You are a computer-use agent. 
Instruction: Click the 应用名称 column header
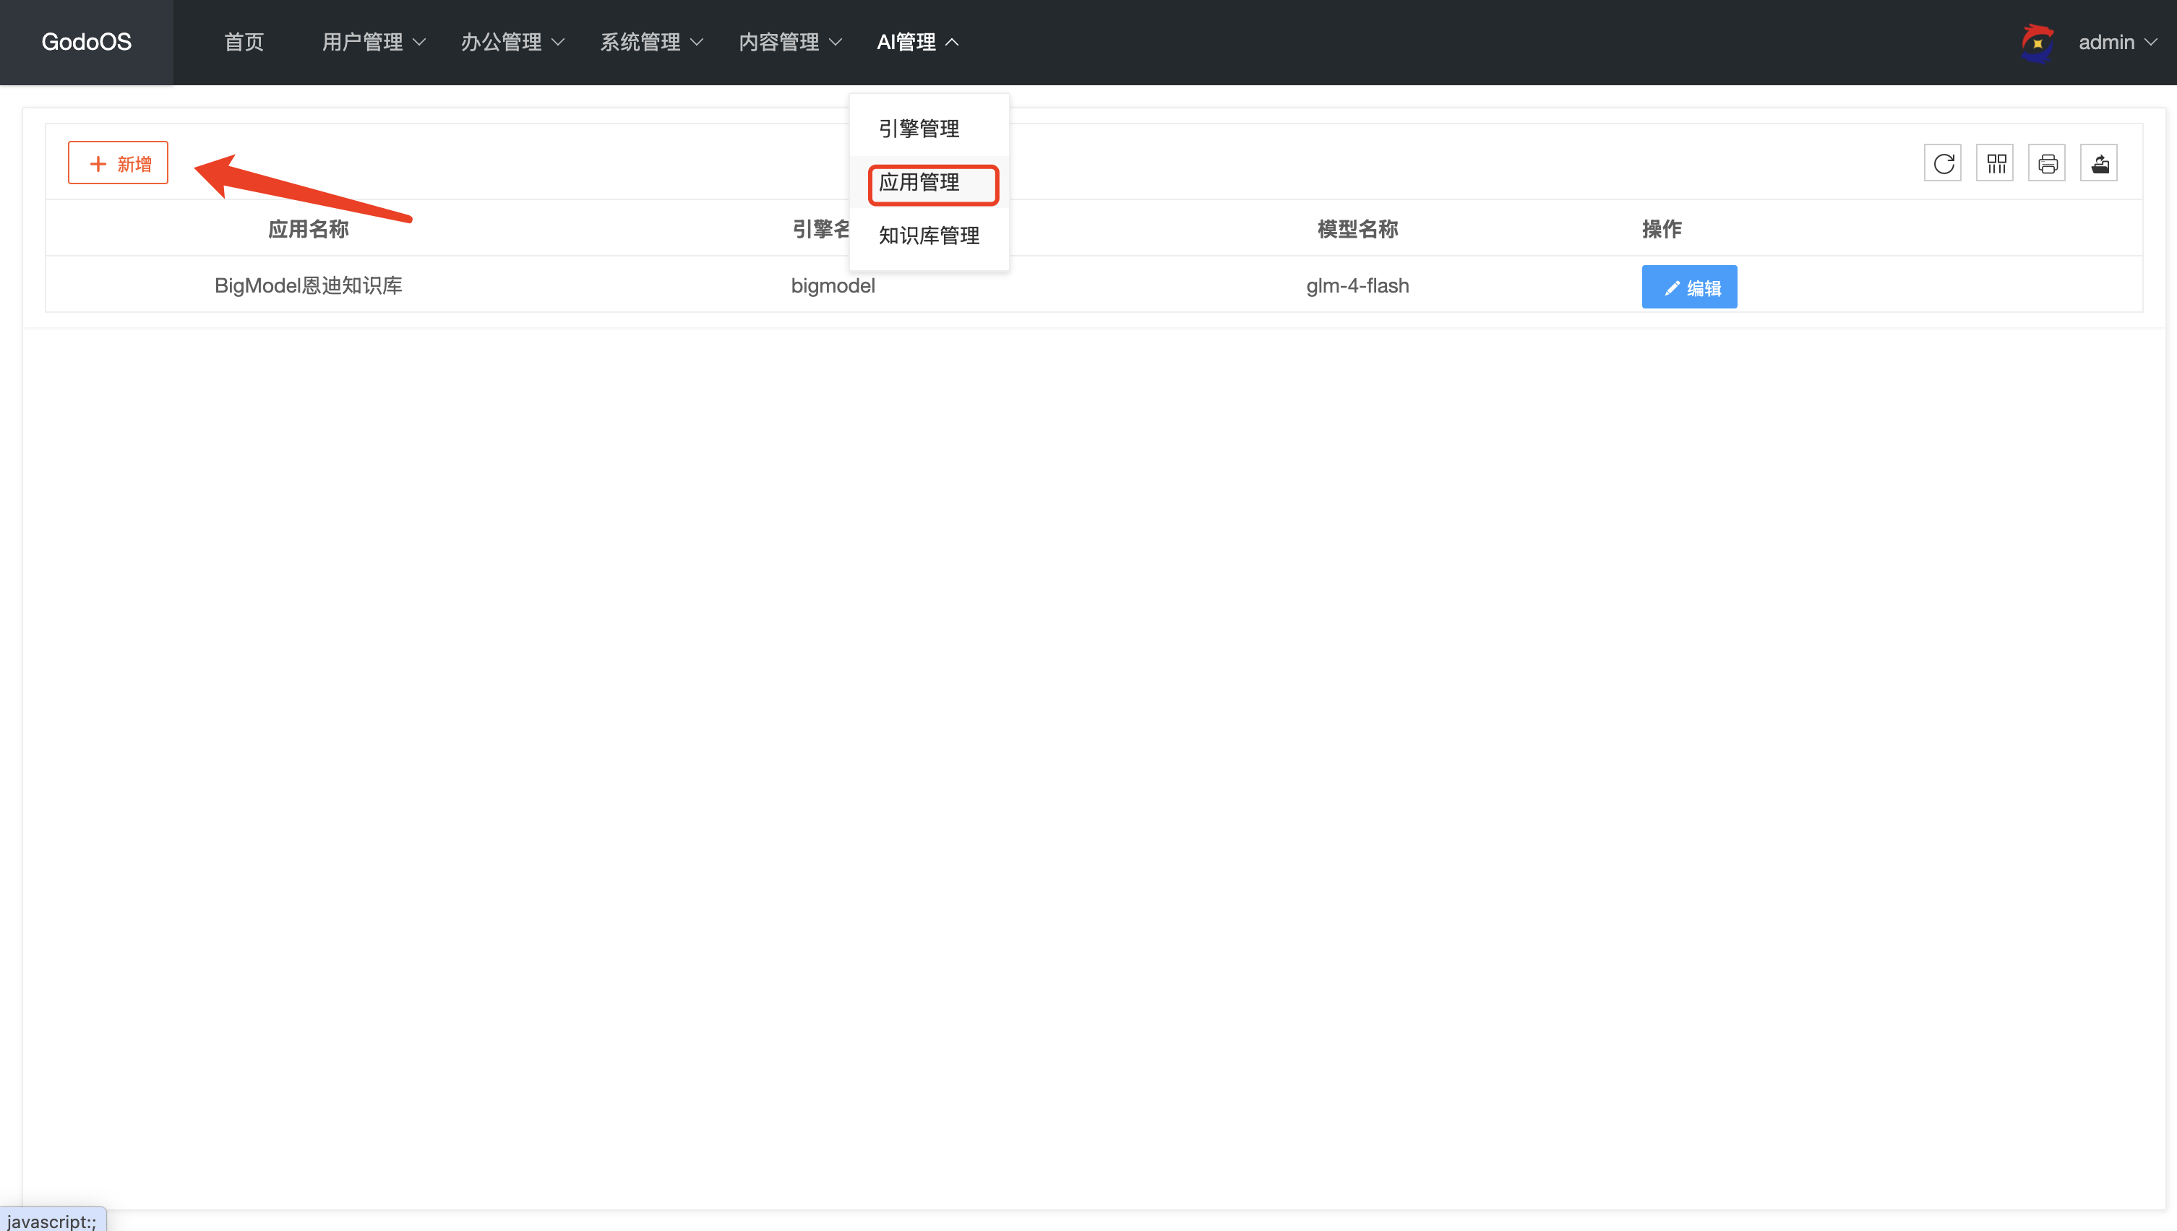coord(308,229)
